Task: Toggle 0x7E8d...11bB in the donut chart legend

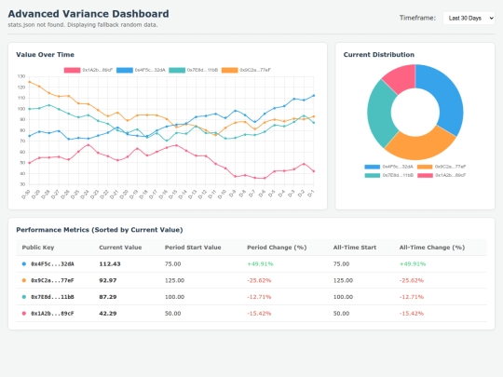Action: (x=388, y=175)
